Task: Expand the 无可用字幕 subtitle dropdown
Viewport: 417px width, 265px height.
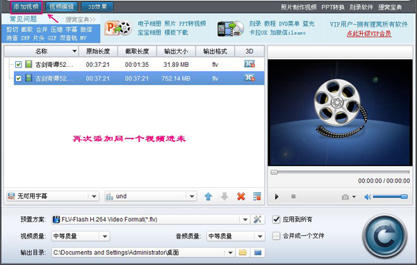Action: pos(94,197)
